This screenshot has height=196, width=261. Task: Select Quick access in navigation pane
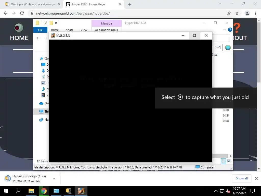point(44,58)
